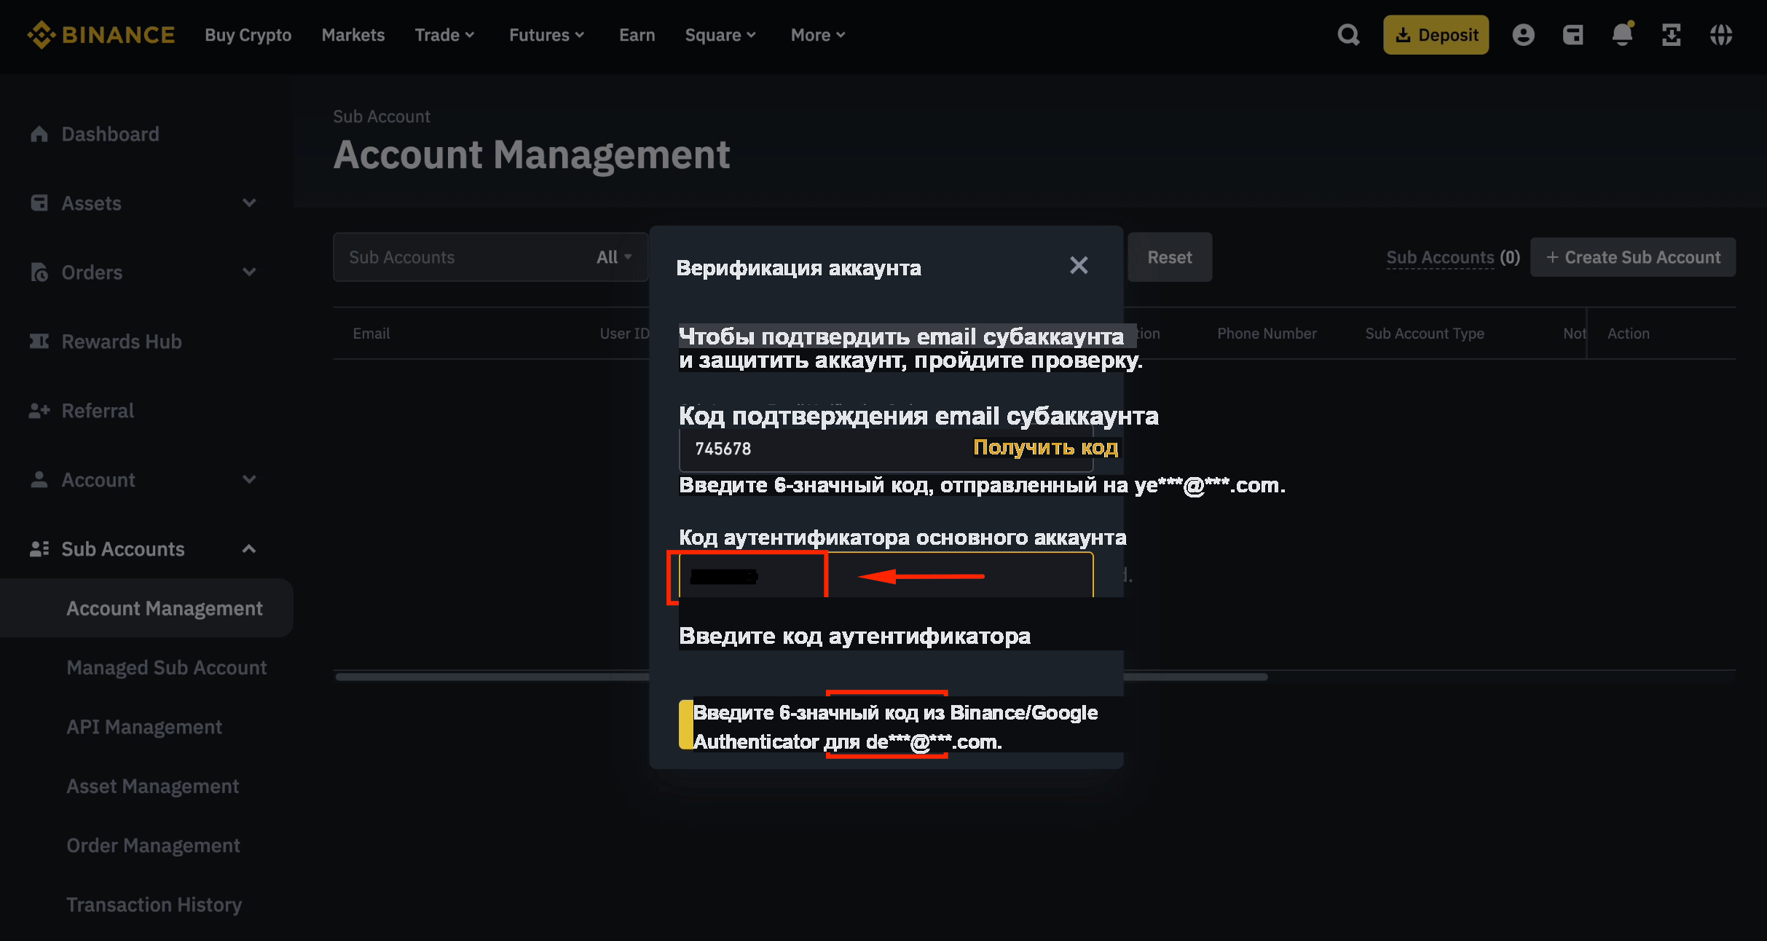Open the wallet icon in top bar

[x=1573, y=35]
